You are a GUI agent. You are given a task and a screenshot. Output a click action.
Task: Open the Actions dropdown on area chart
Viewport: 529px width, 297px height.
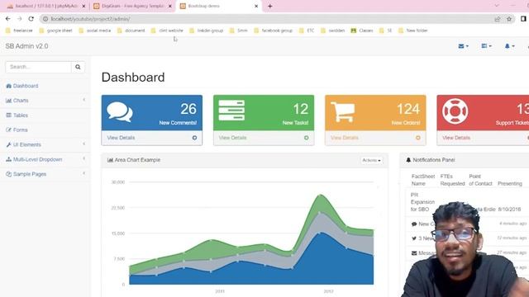tap(371, 160)
